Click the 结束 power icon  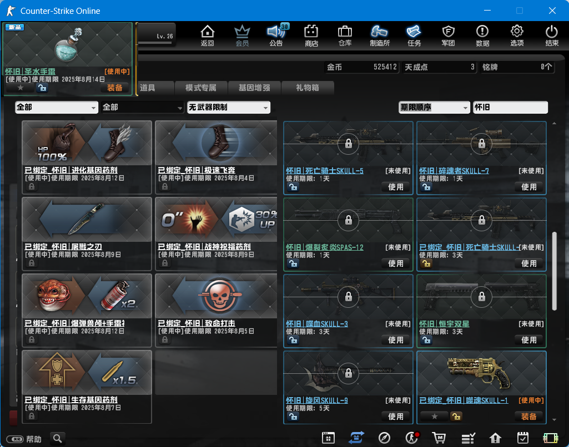coord(552,35)
